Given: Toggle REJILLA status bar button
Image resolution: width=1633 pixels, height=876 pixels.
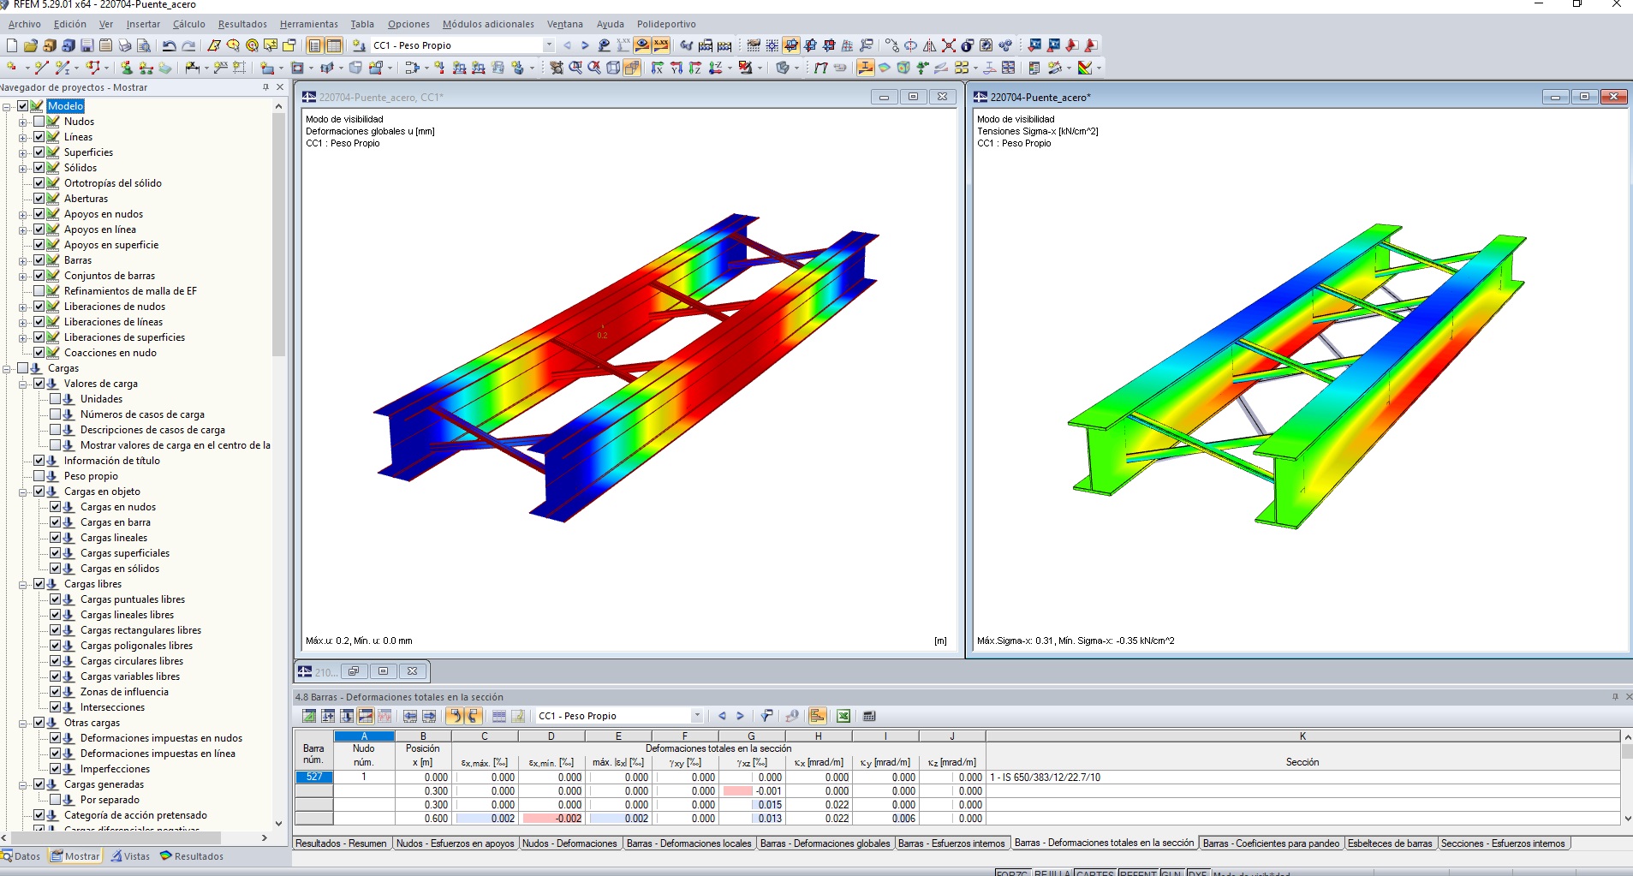Looking at the screenshot, I should 1052,873.
